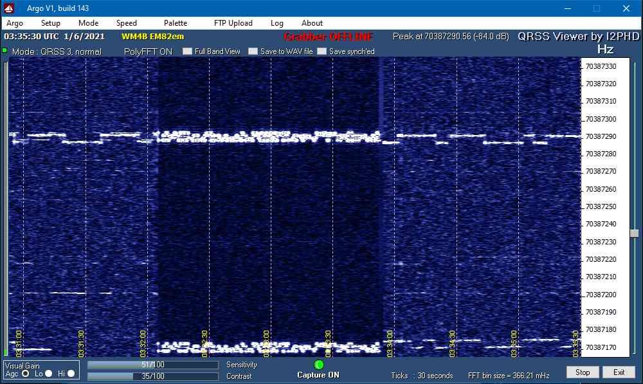Click the 70387290 frequency scale label
This screenshot has width=643, height=384.
pos(601,136)
